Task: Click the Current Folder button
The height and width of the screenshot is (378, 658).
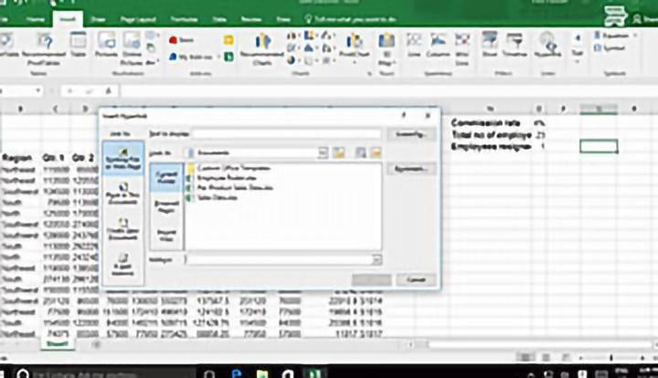Action: click(x=166, y=177)
